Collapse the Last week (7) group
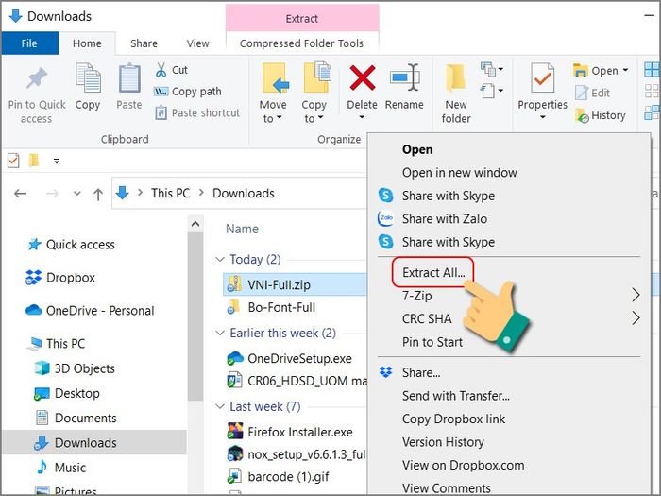Screen dimensions: 661x496 click(x=220, y=407)
